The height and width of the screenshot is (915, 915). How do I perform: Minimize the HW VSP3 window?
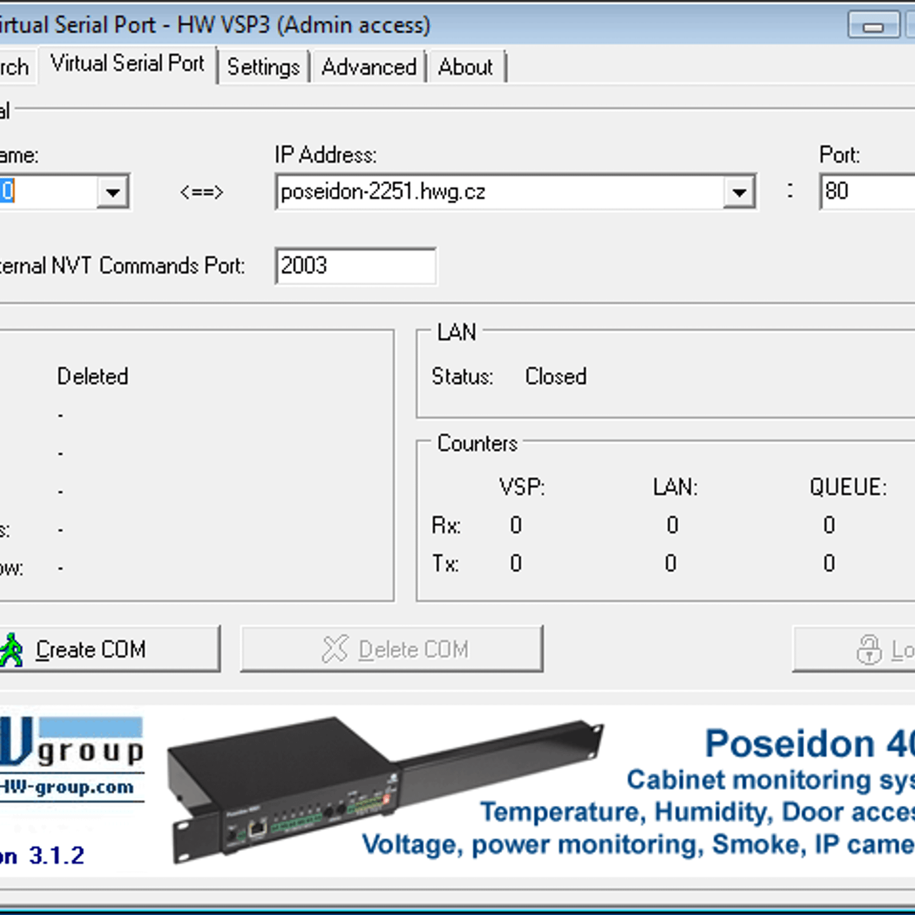[x=873, y=26]
